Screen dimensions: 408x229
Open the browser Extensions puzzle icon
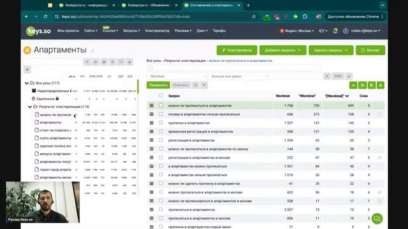point(305,17)
